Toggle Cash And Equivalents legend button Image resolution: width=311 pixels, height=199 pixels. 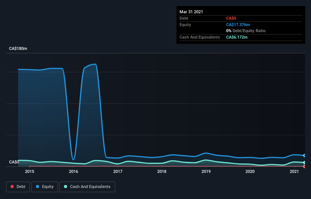pyautogui.click(x=87, y=187)
